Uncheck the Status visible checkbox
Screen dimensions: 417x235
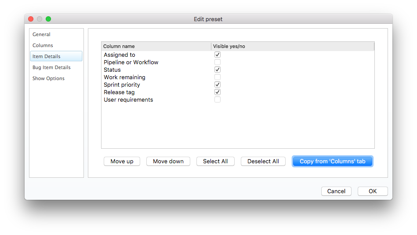point(217,70)
